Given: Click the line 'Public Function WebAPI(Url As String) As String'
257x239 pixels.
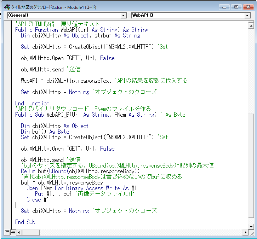Looking at the screenshot, I should tap(82, 30).
